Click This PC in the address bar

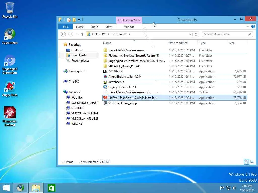pos(101,34)
